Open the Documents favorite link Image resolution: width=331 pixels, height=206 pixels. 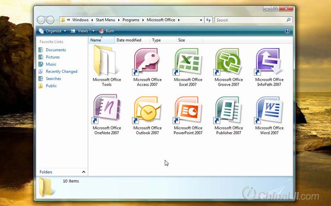point(56,50)
